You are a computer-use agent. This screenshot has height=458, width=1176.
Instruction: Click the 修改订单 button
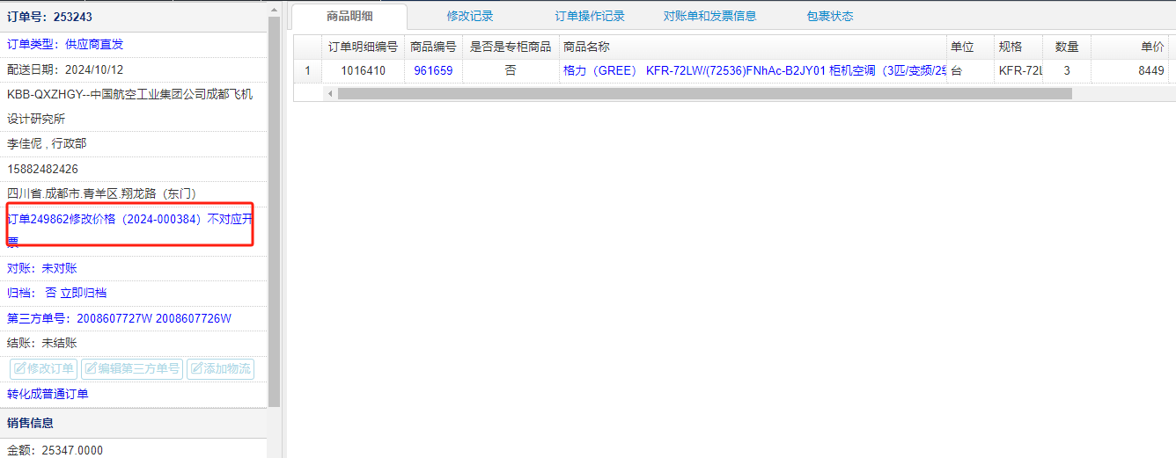coord(44,369)
